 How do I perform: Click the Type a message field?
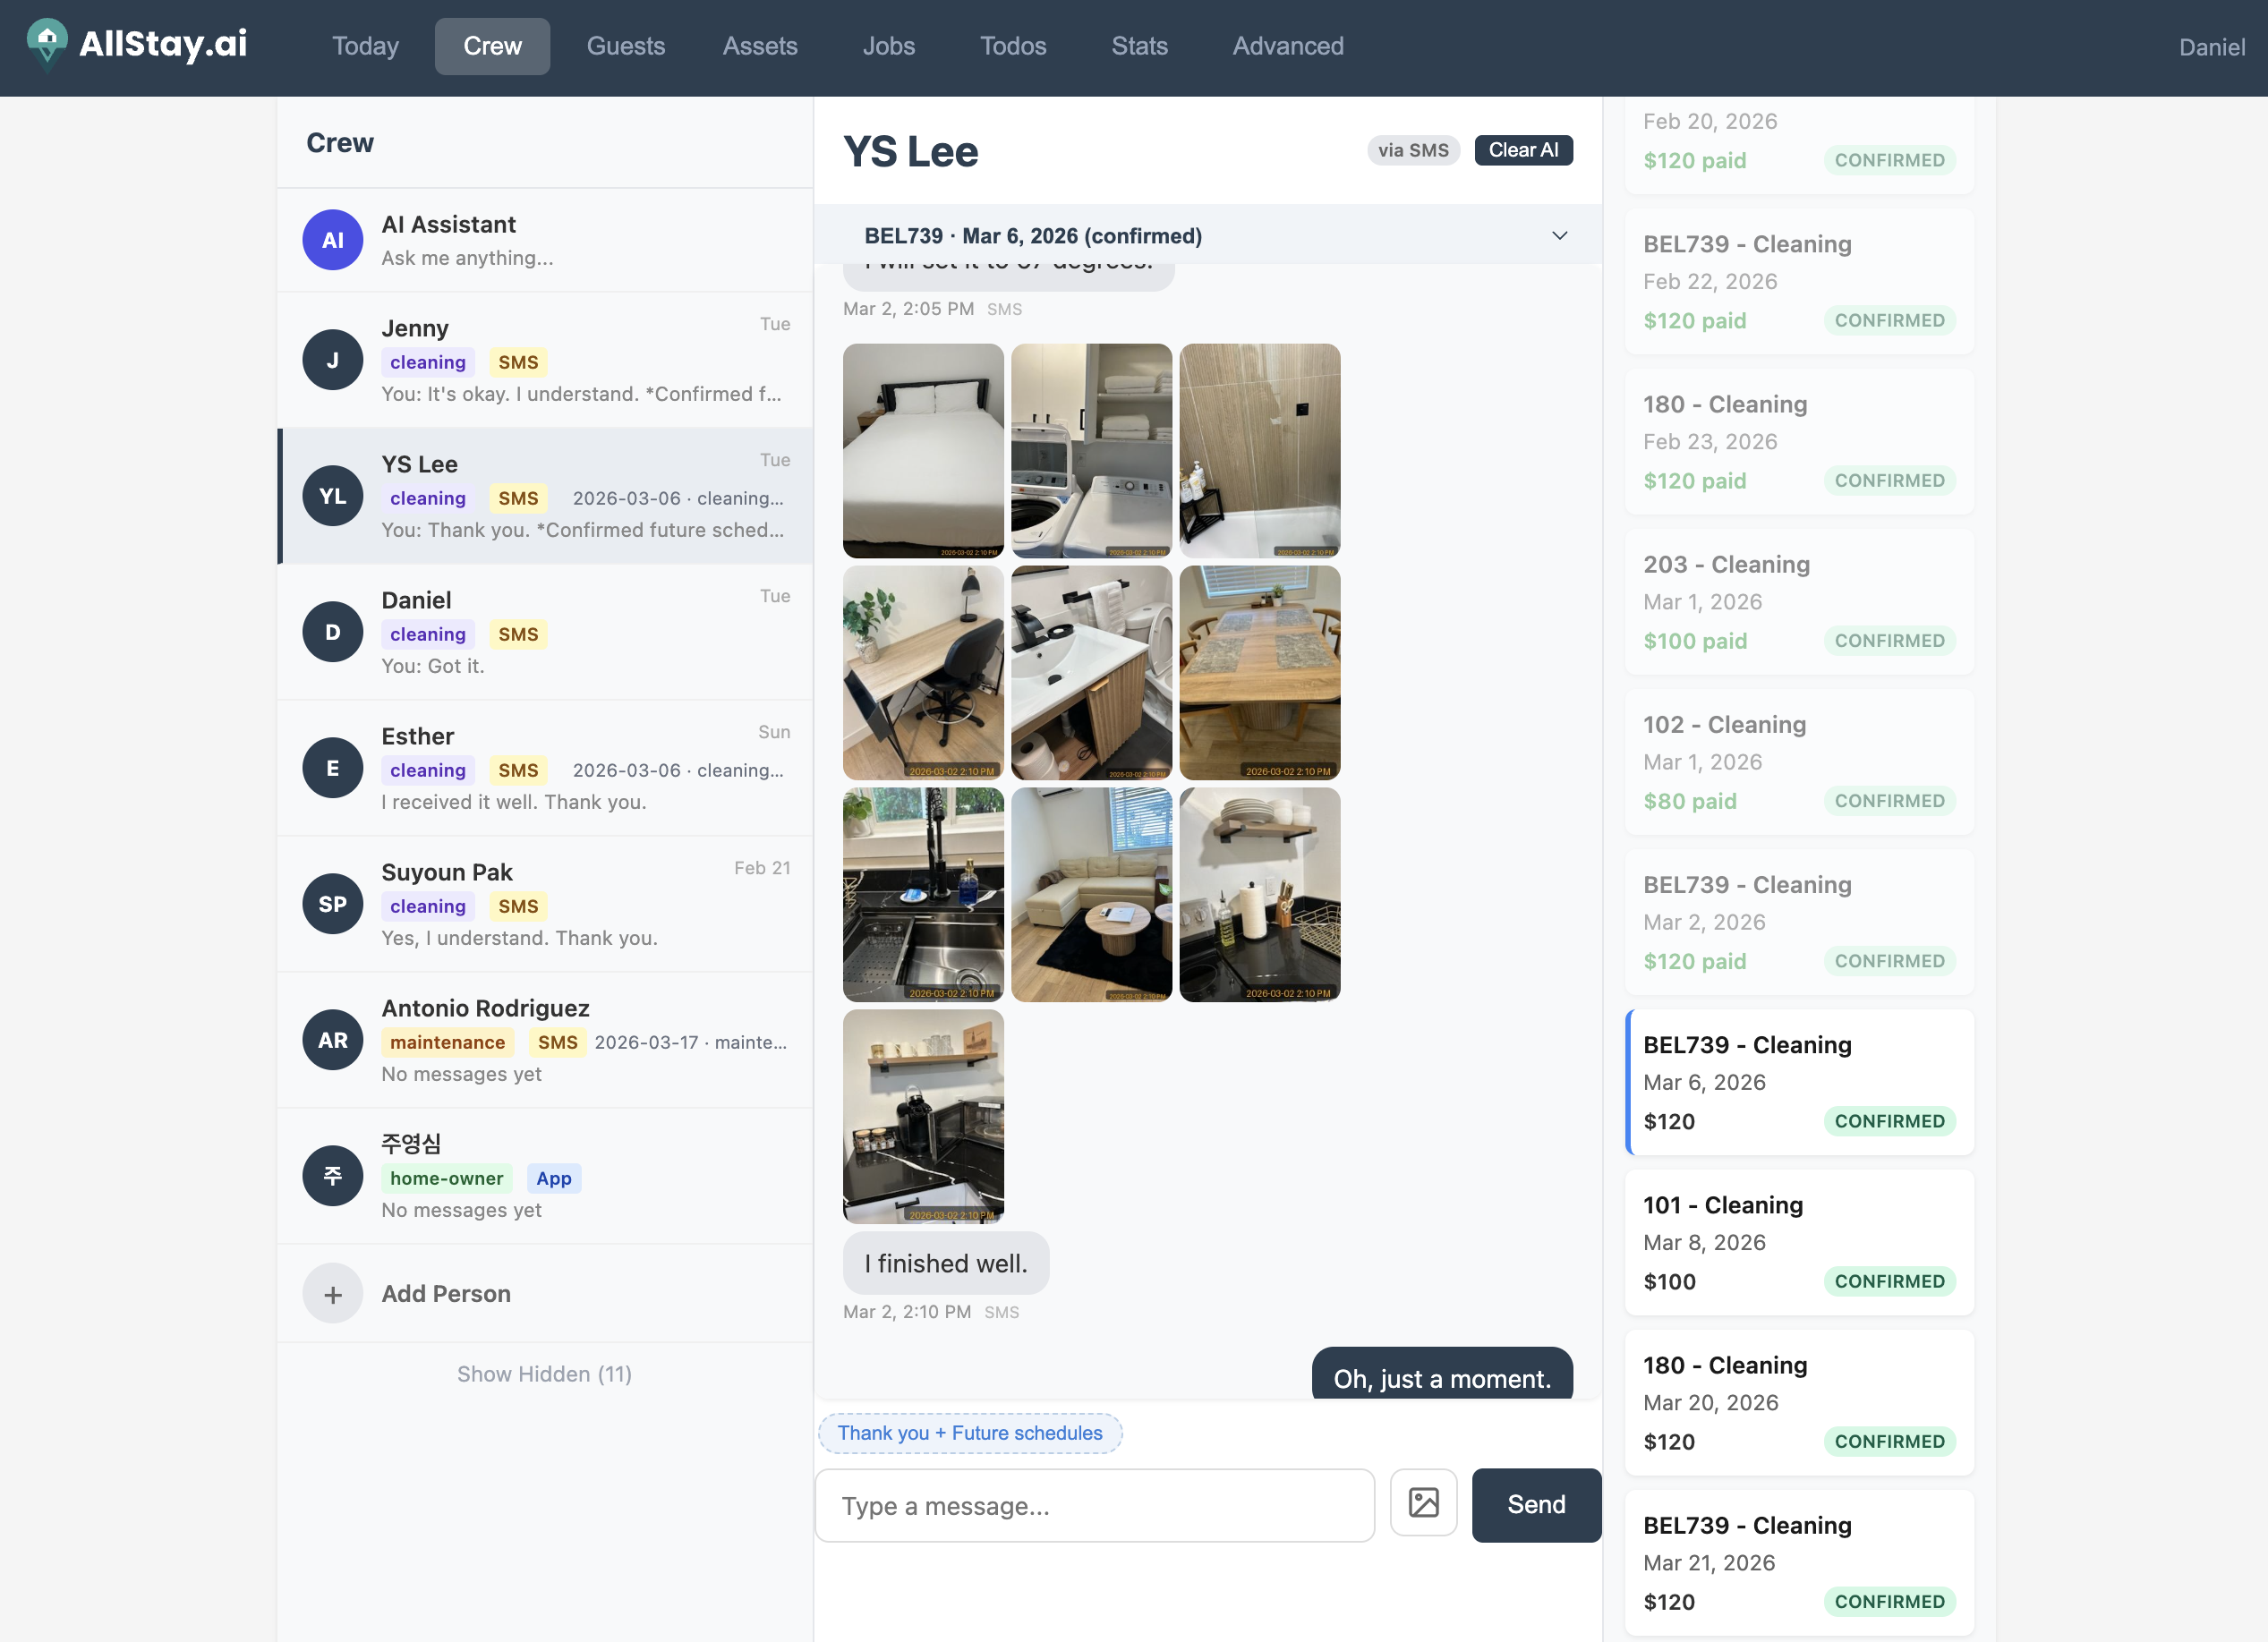coord(1094,1505)
